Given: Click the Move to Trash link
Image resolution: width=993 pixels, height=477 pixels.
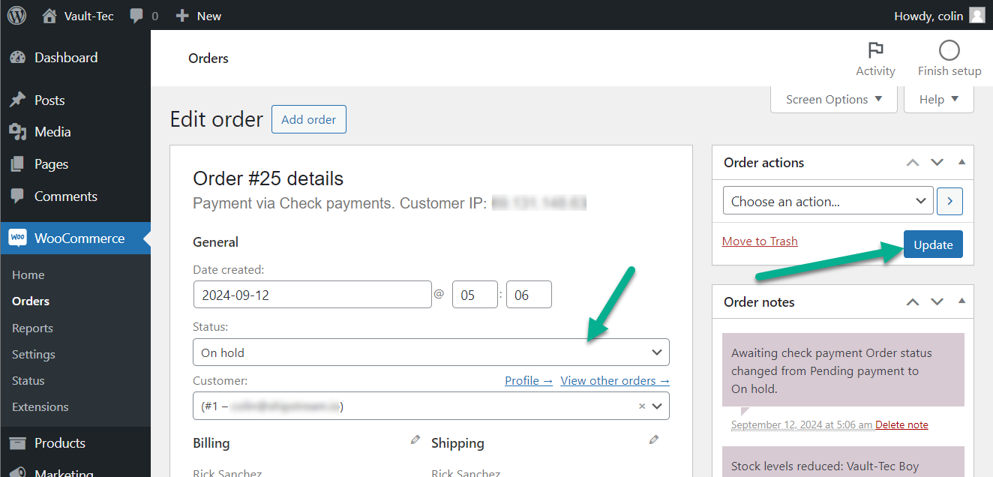Looking at the screenshot, I should pyautogui.click(x=760, y=241).
